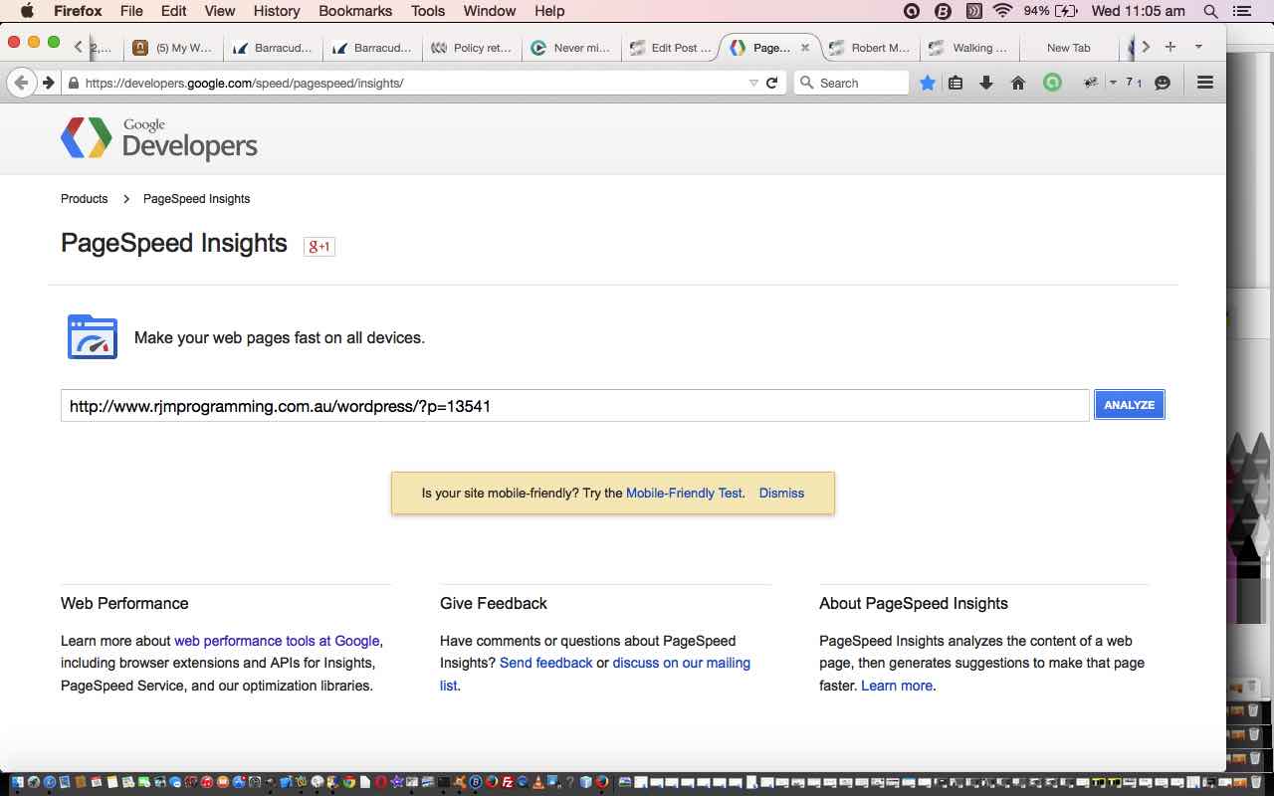Click the battery status in menu bar
Image resolution: width=1274 pixels, height=796 pixels.
(x=1050, y=11)
